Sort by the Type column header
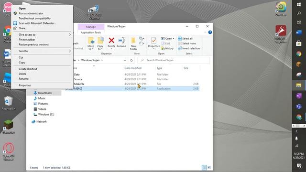The height and width of the screenshot is (172, 306). pos(159,68)
